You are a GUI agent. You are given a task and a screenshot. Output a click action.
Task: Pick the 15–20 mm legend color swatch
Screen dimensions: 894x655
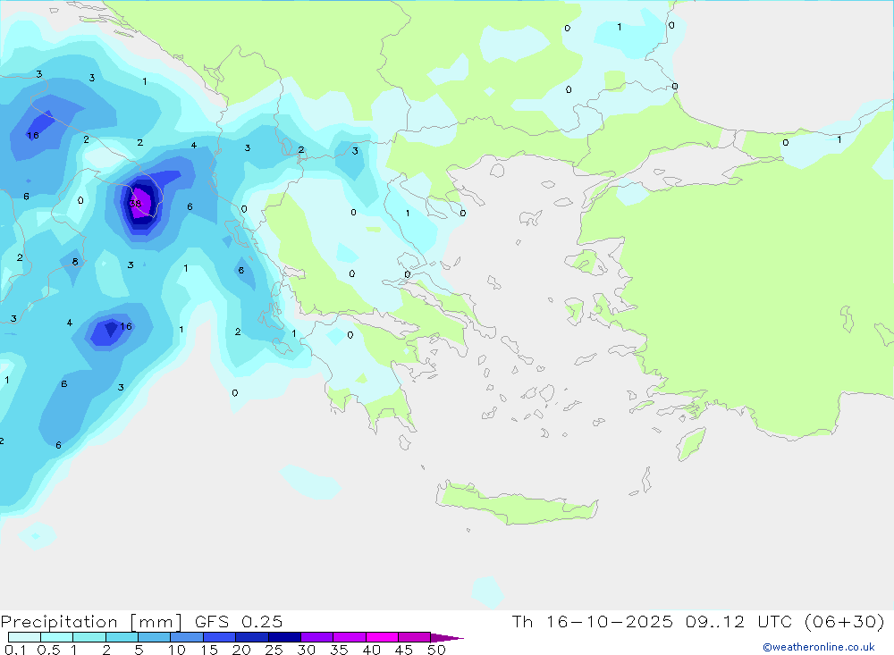point(219,637)
